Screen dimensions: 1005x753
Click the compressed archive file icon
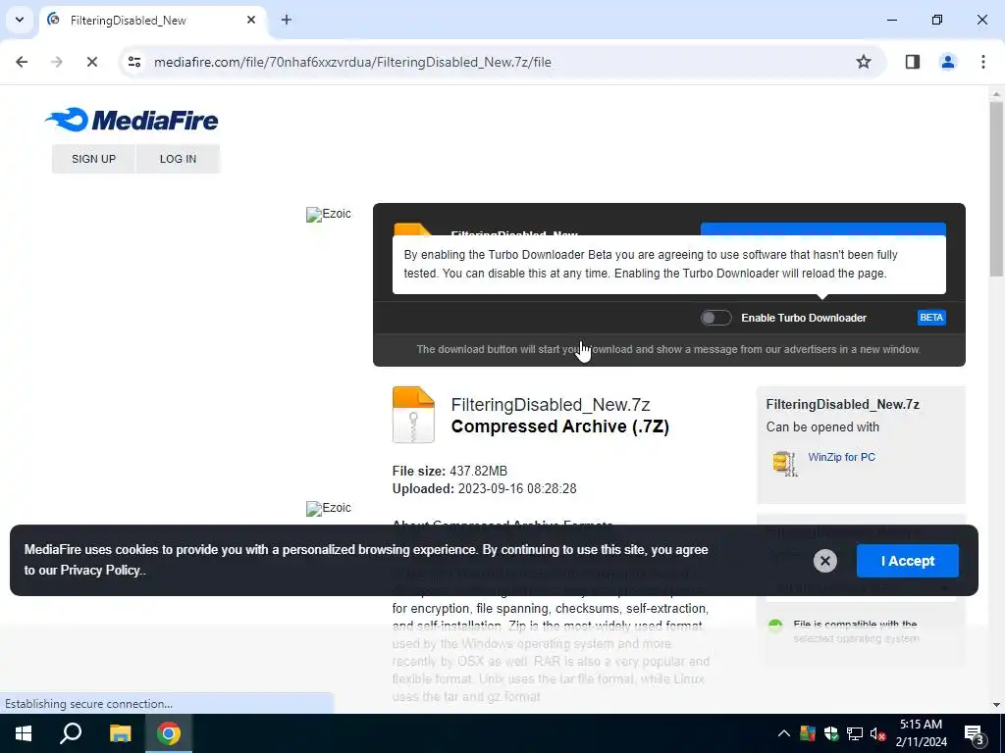pyautogui.click(x=413, y=415)
